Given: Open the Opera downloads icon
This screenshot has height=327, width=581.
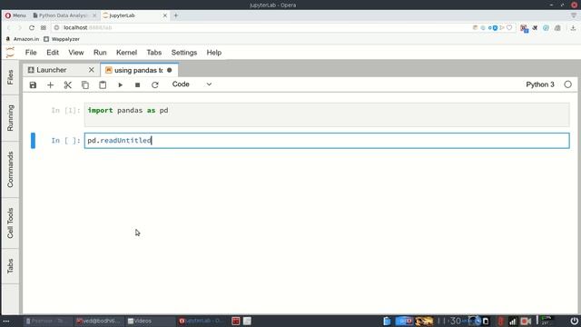Looking at the screenshot, I should click(573, 28).
